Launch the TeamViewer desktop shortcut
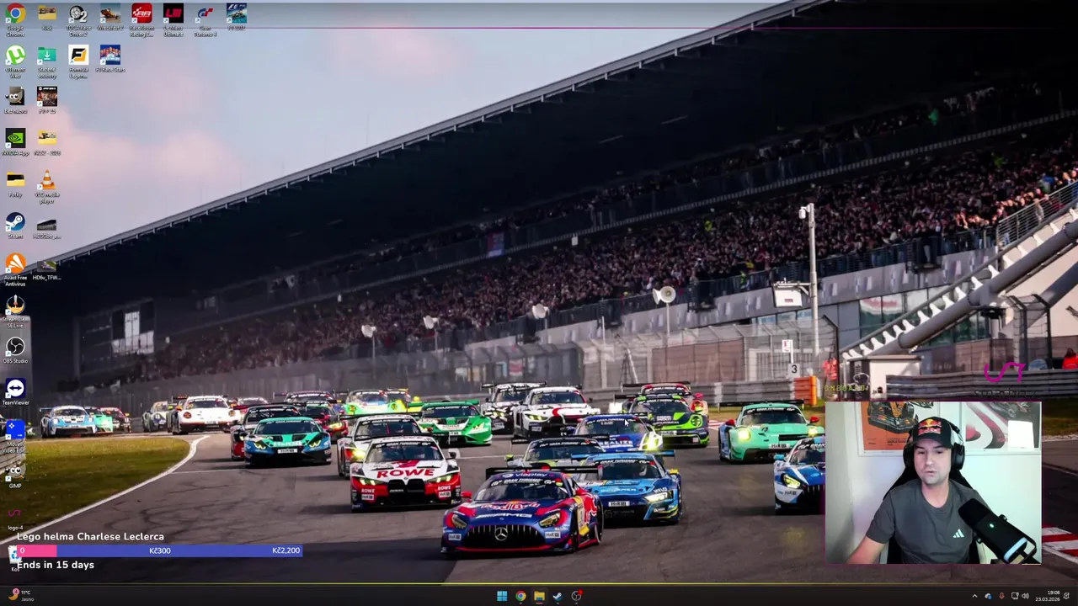This screenshot has height=606, width=1078. (x=15, y=393)
